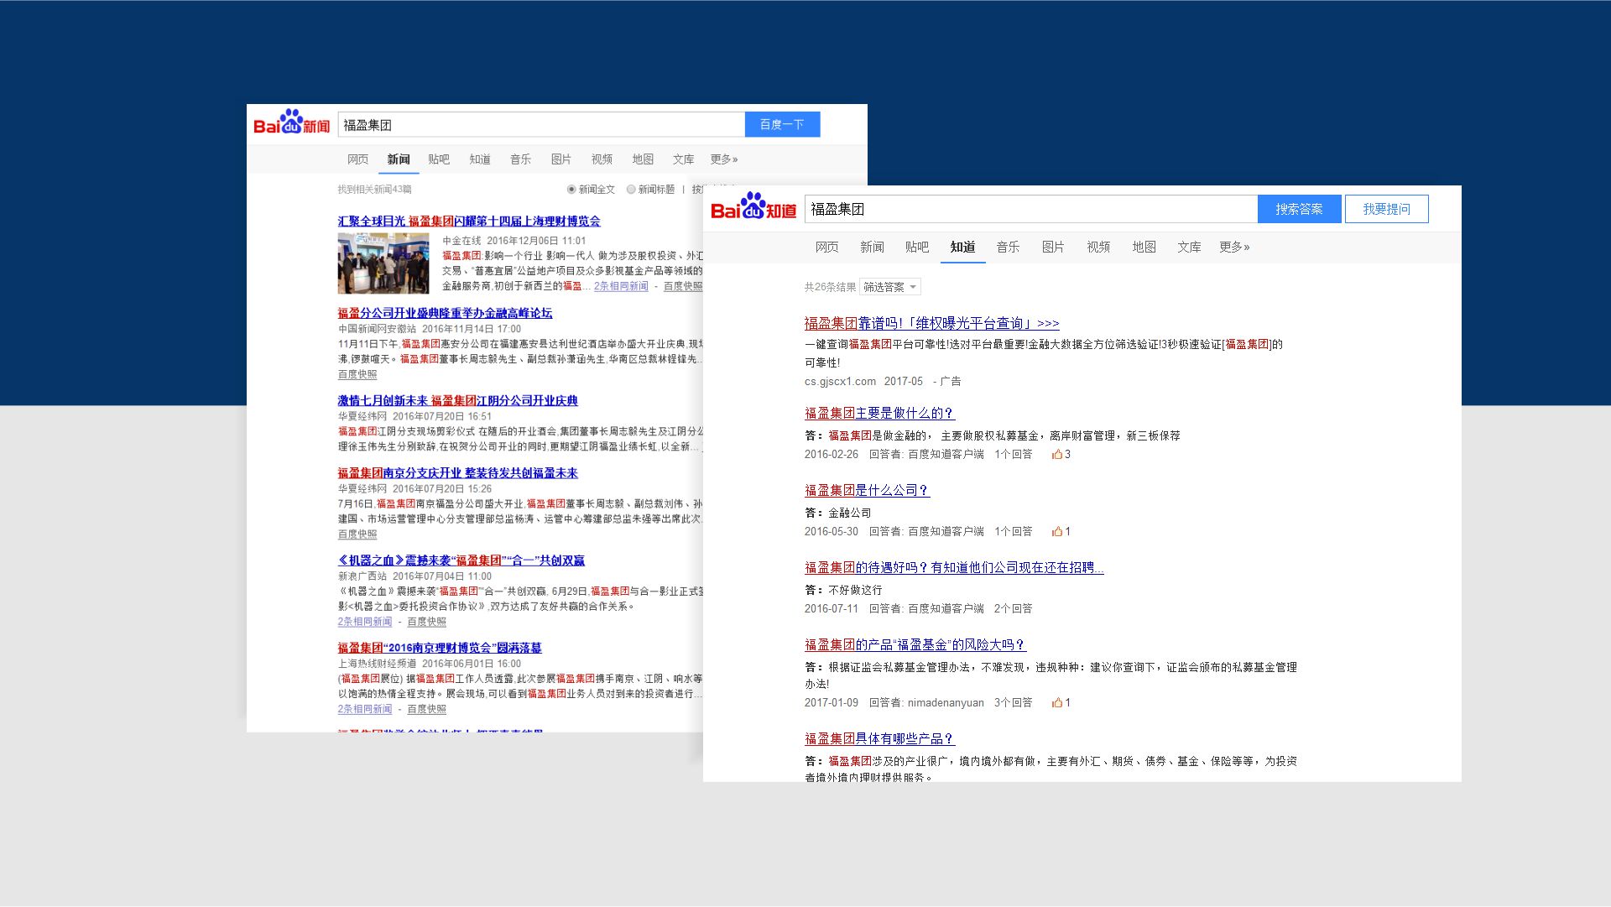Expand 更多» in the News navigation
The width and height of the screenshot is (1611, 907).
coord(723,159)
